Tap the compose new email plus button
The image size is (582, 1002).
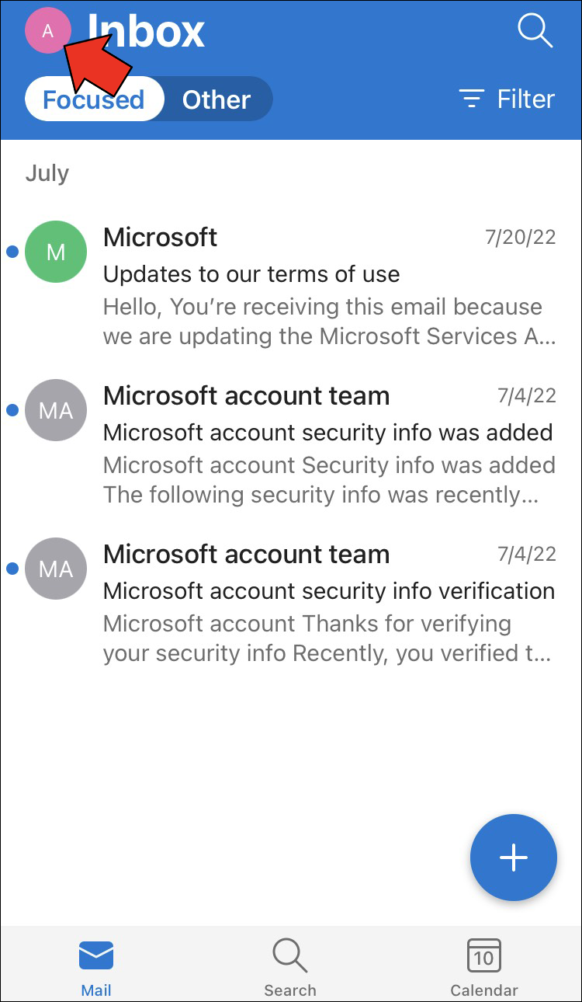(x=513, y=858)
